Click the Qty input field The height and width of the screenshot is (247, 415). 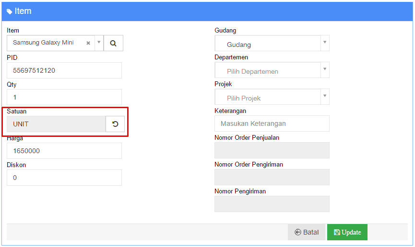[x=64, y=97]
